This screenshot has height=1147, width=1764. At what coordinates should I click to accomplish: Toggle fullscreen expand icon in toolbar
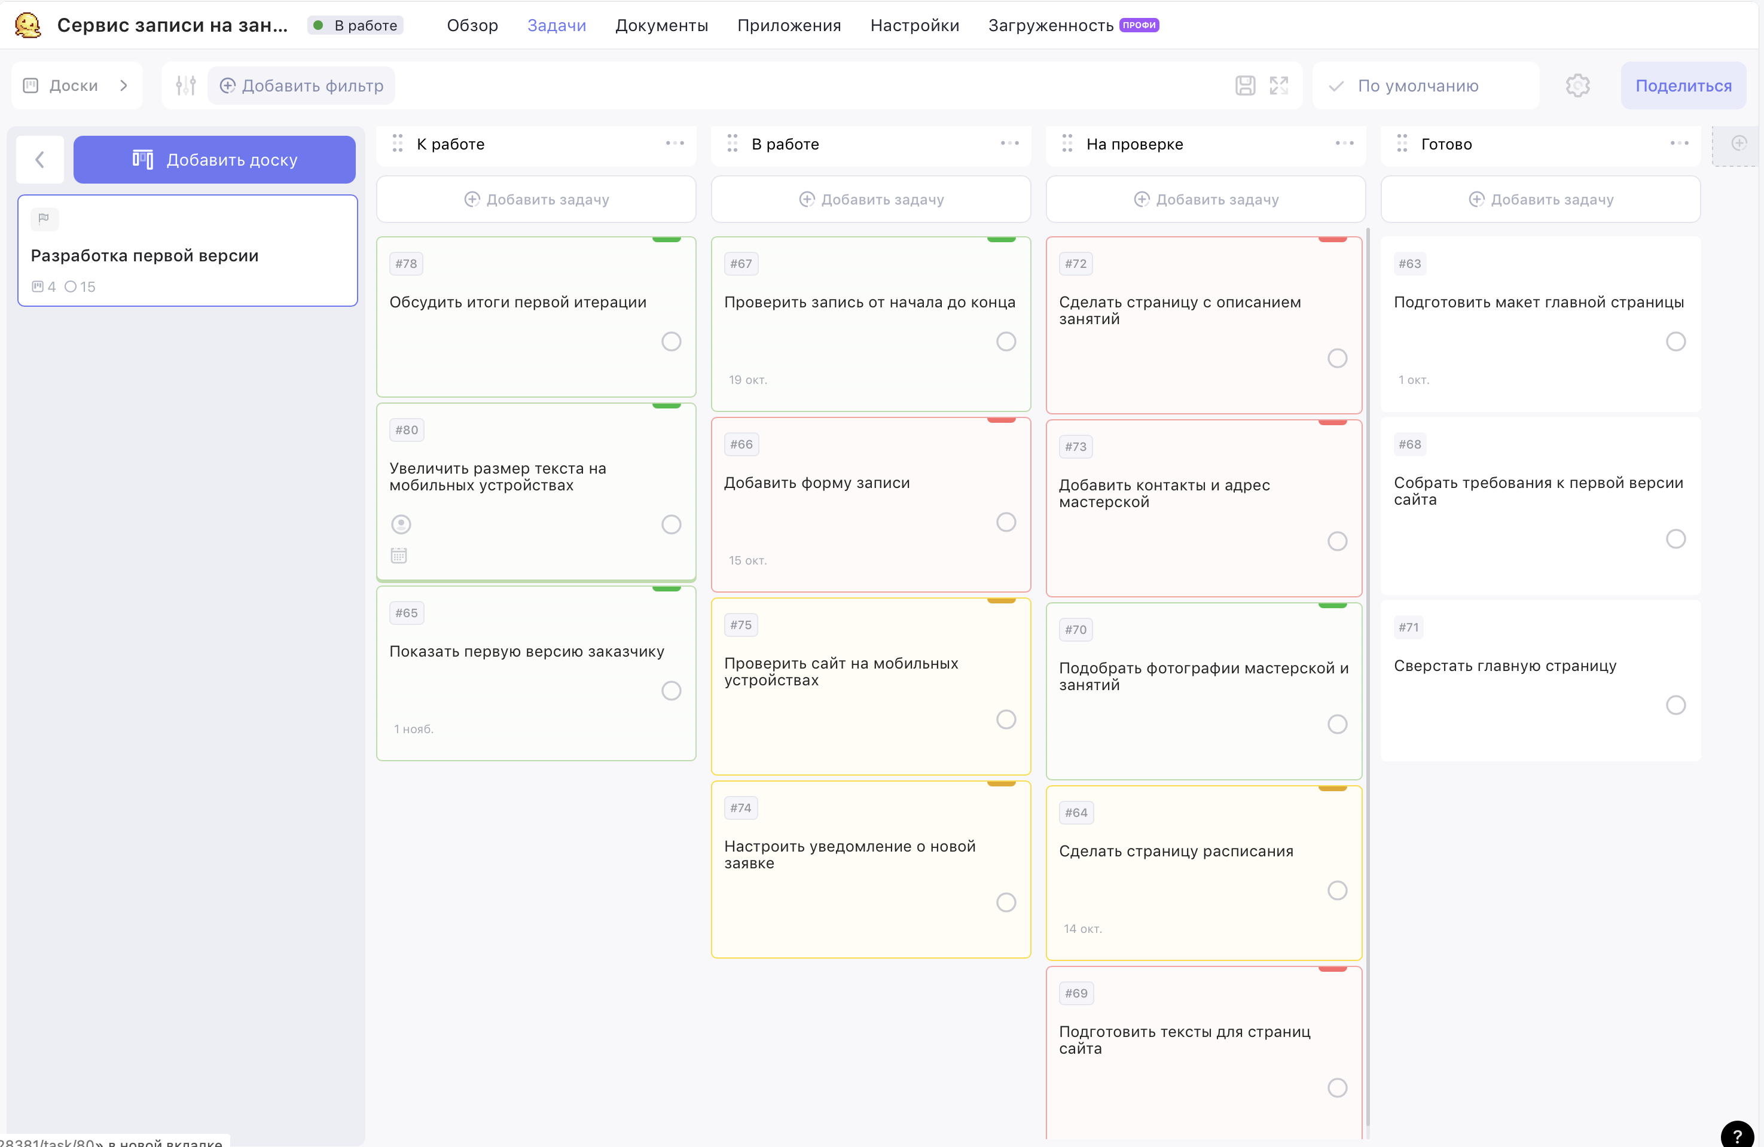[x=1279, y=86]
